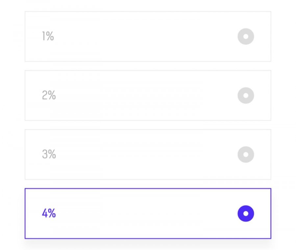
Task: Click the "3%" text label
Action: tap(49, 154)
